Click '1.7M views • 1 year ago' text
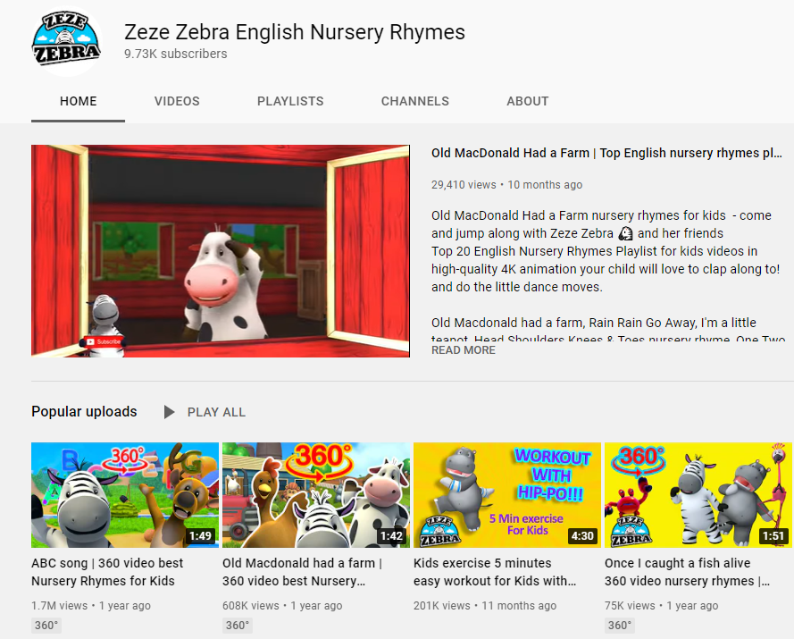This screenshot has width=794, height=639. [91, 606]
